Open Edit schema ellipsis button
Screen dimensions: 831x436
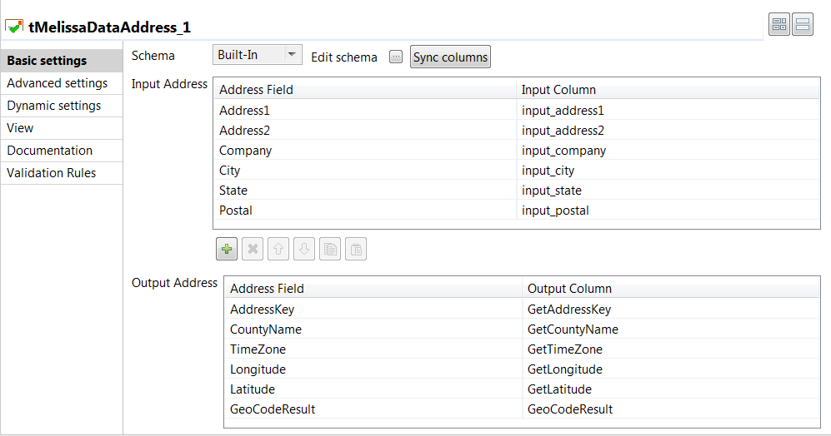point(396,57)
